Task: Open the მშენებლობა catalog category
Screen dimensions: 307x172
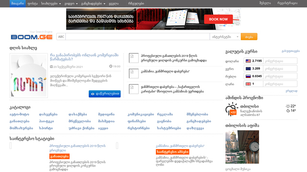Action: [x=197, y=115]
